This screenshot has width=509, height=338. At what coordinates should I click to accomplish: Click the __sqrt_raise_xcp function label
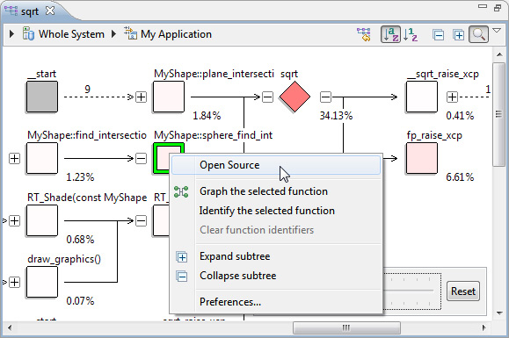click(x=443, y=74)
